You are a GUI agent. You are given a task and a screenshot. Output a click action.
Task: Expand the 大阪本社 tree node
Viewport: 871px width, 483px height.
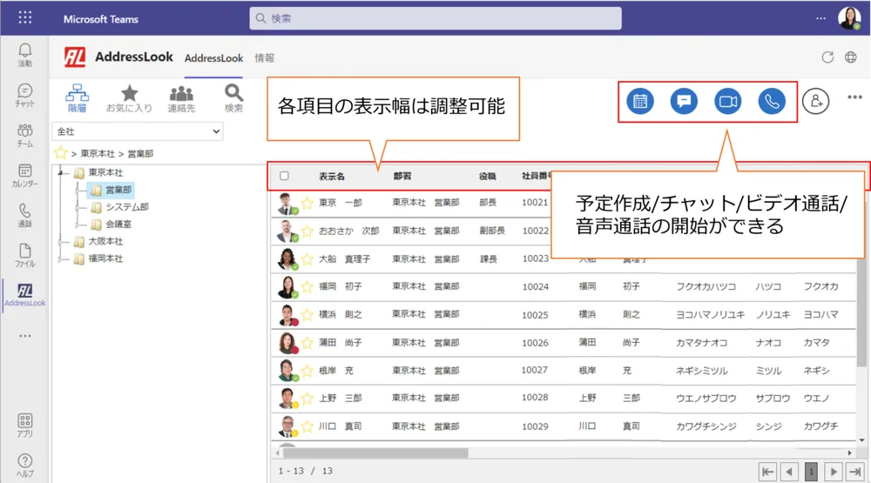point(61,241)
